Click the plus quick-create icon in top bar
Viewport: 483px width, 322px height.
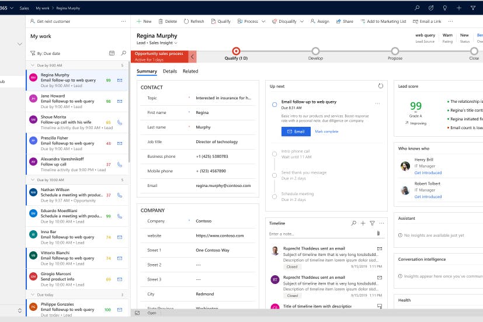459,8
